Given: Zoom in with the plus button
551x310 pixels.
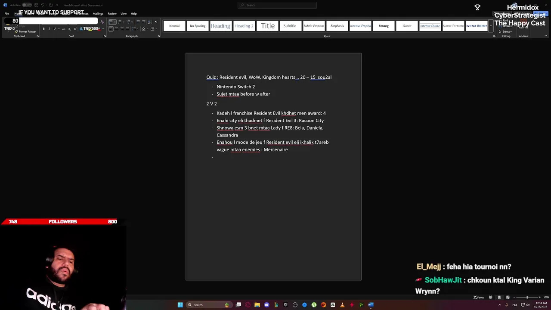Looking at the screenshot, I should tap(539, 297).
